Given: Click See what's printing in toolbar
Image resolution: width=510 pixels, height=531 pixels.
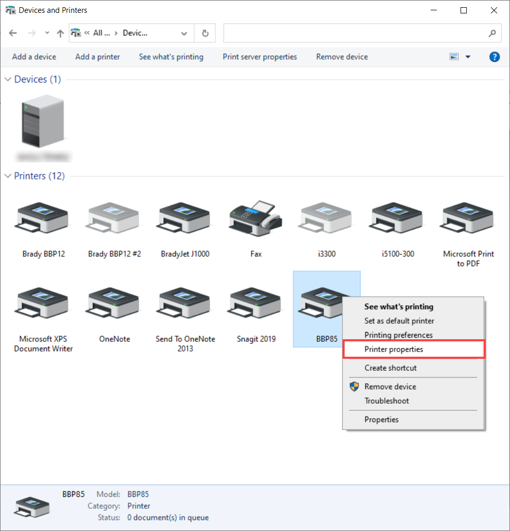Looking at the screenshot, I should (171, 57).
